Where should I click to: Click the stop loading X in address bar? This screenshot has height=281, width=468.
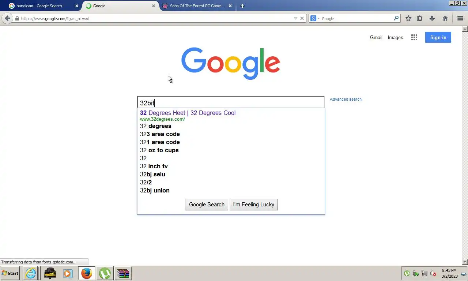coord(302,18)
